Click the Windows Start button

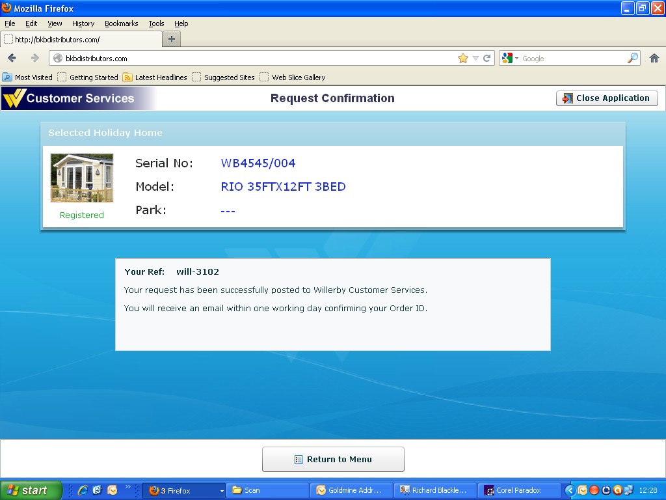coord(31,490)
